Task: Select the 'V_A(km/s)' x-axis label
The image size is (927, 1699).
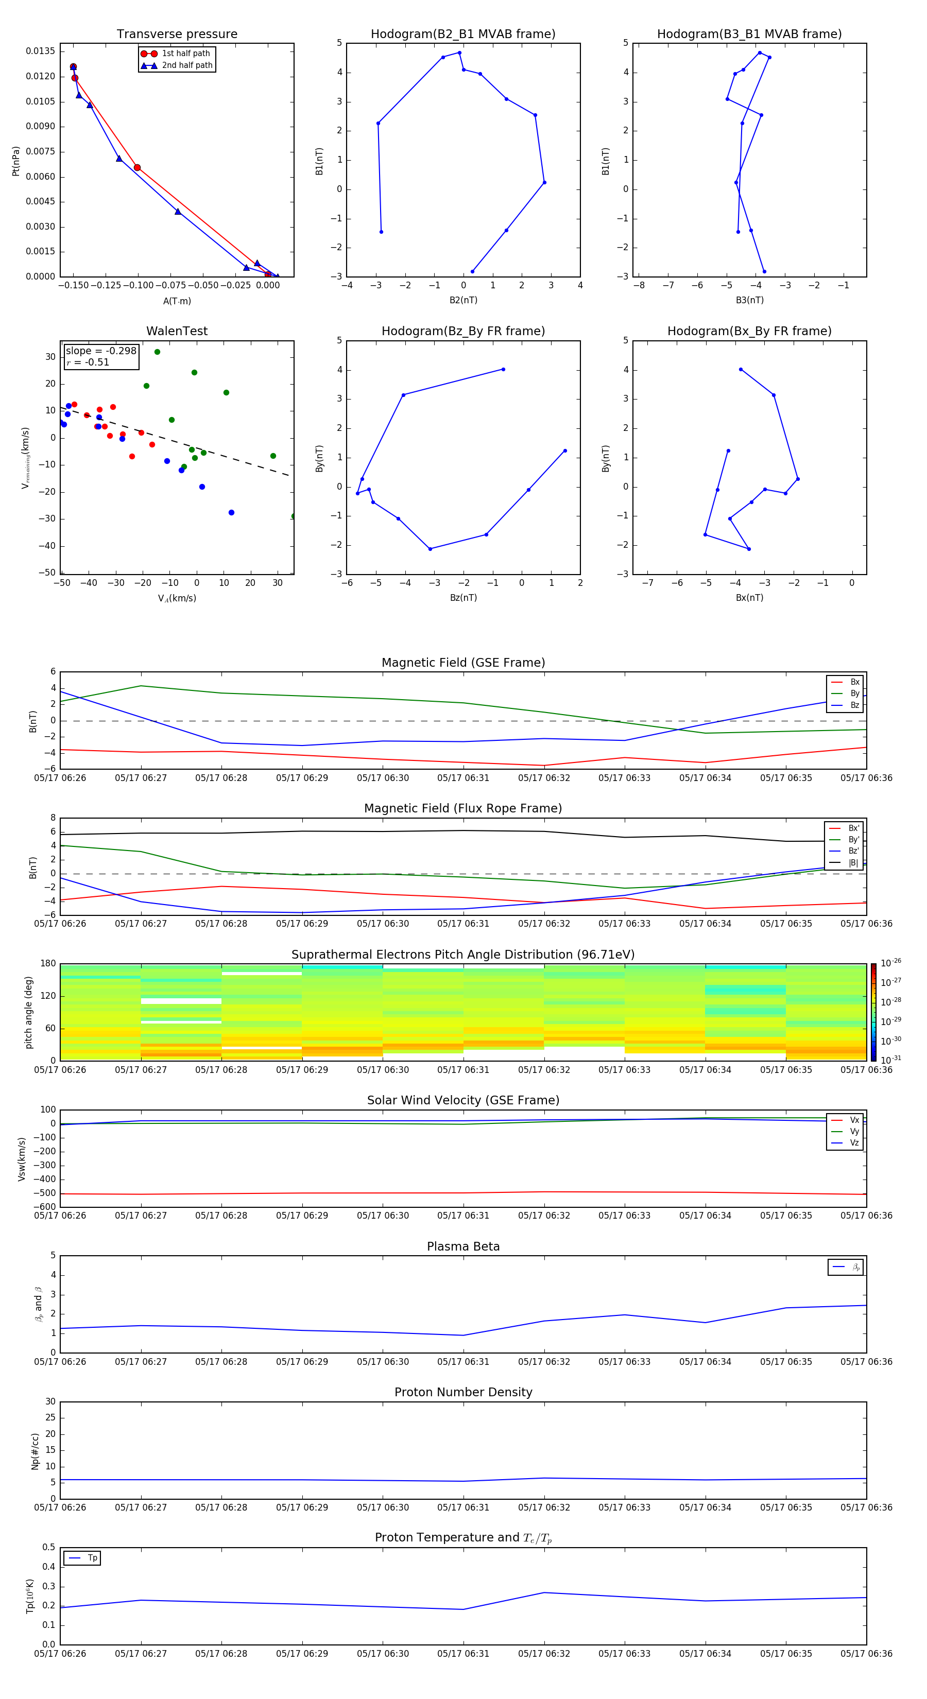Action: click(177, 598)
